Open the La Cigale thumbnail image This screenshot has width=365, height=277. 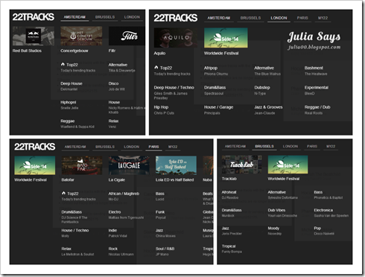129,165
